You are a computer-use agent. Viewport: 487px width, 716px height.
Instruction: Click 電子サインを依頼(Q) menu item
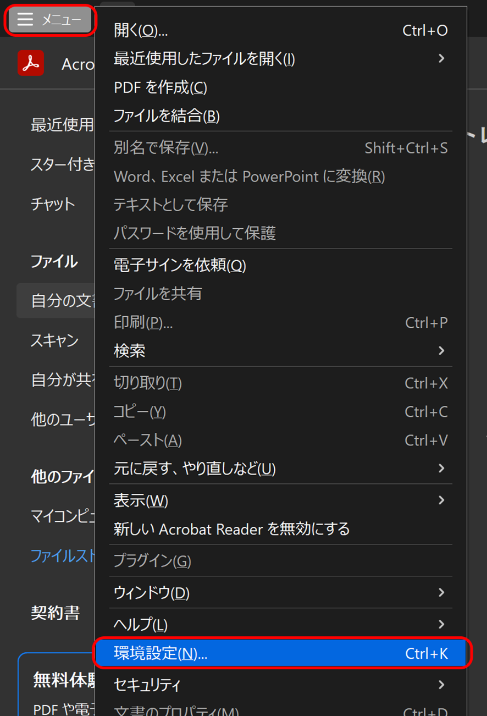[x=179, y=265]
